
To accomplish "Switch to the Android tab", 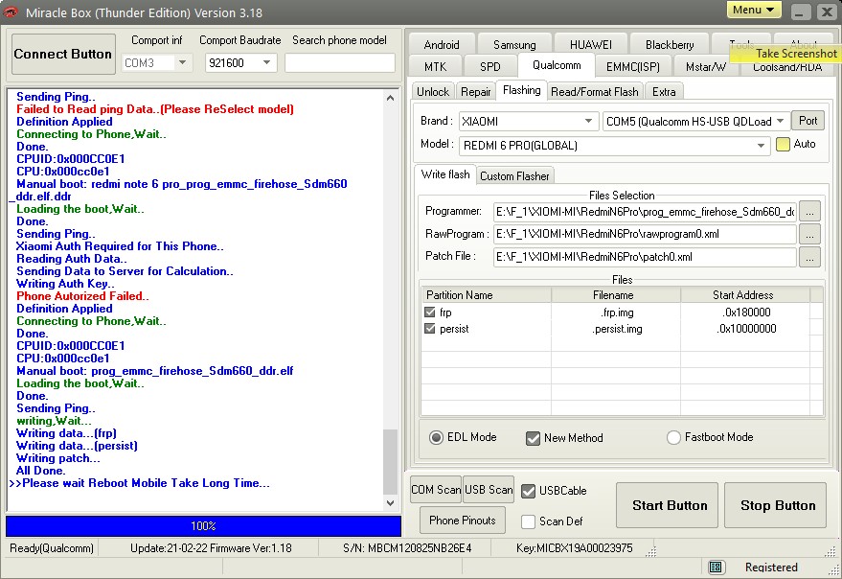I will pos(442,45).
